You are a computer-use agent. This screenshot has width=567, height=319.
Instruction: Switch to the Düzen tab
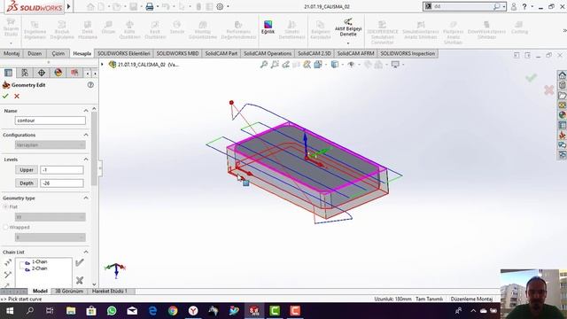click(35, 53)
